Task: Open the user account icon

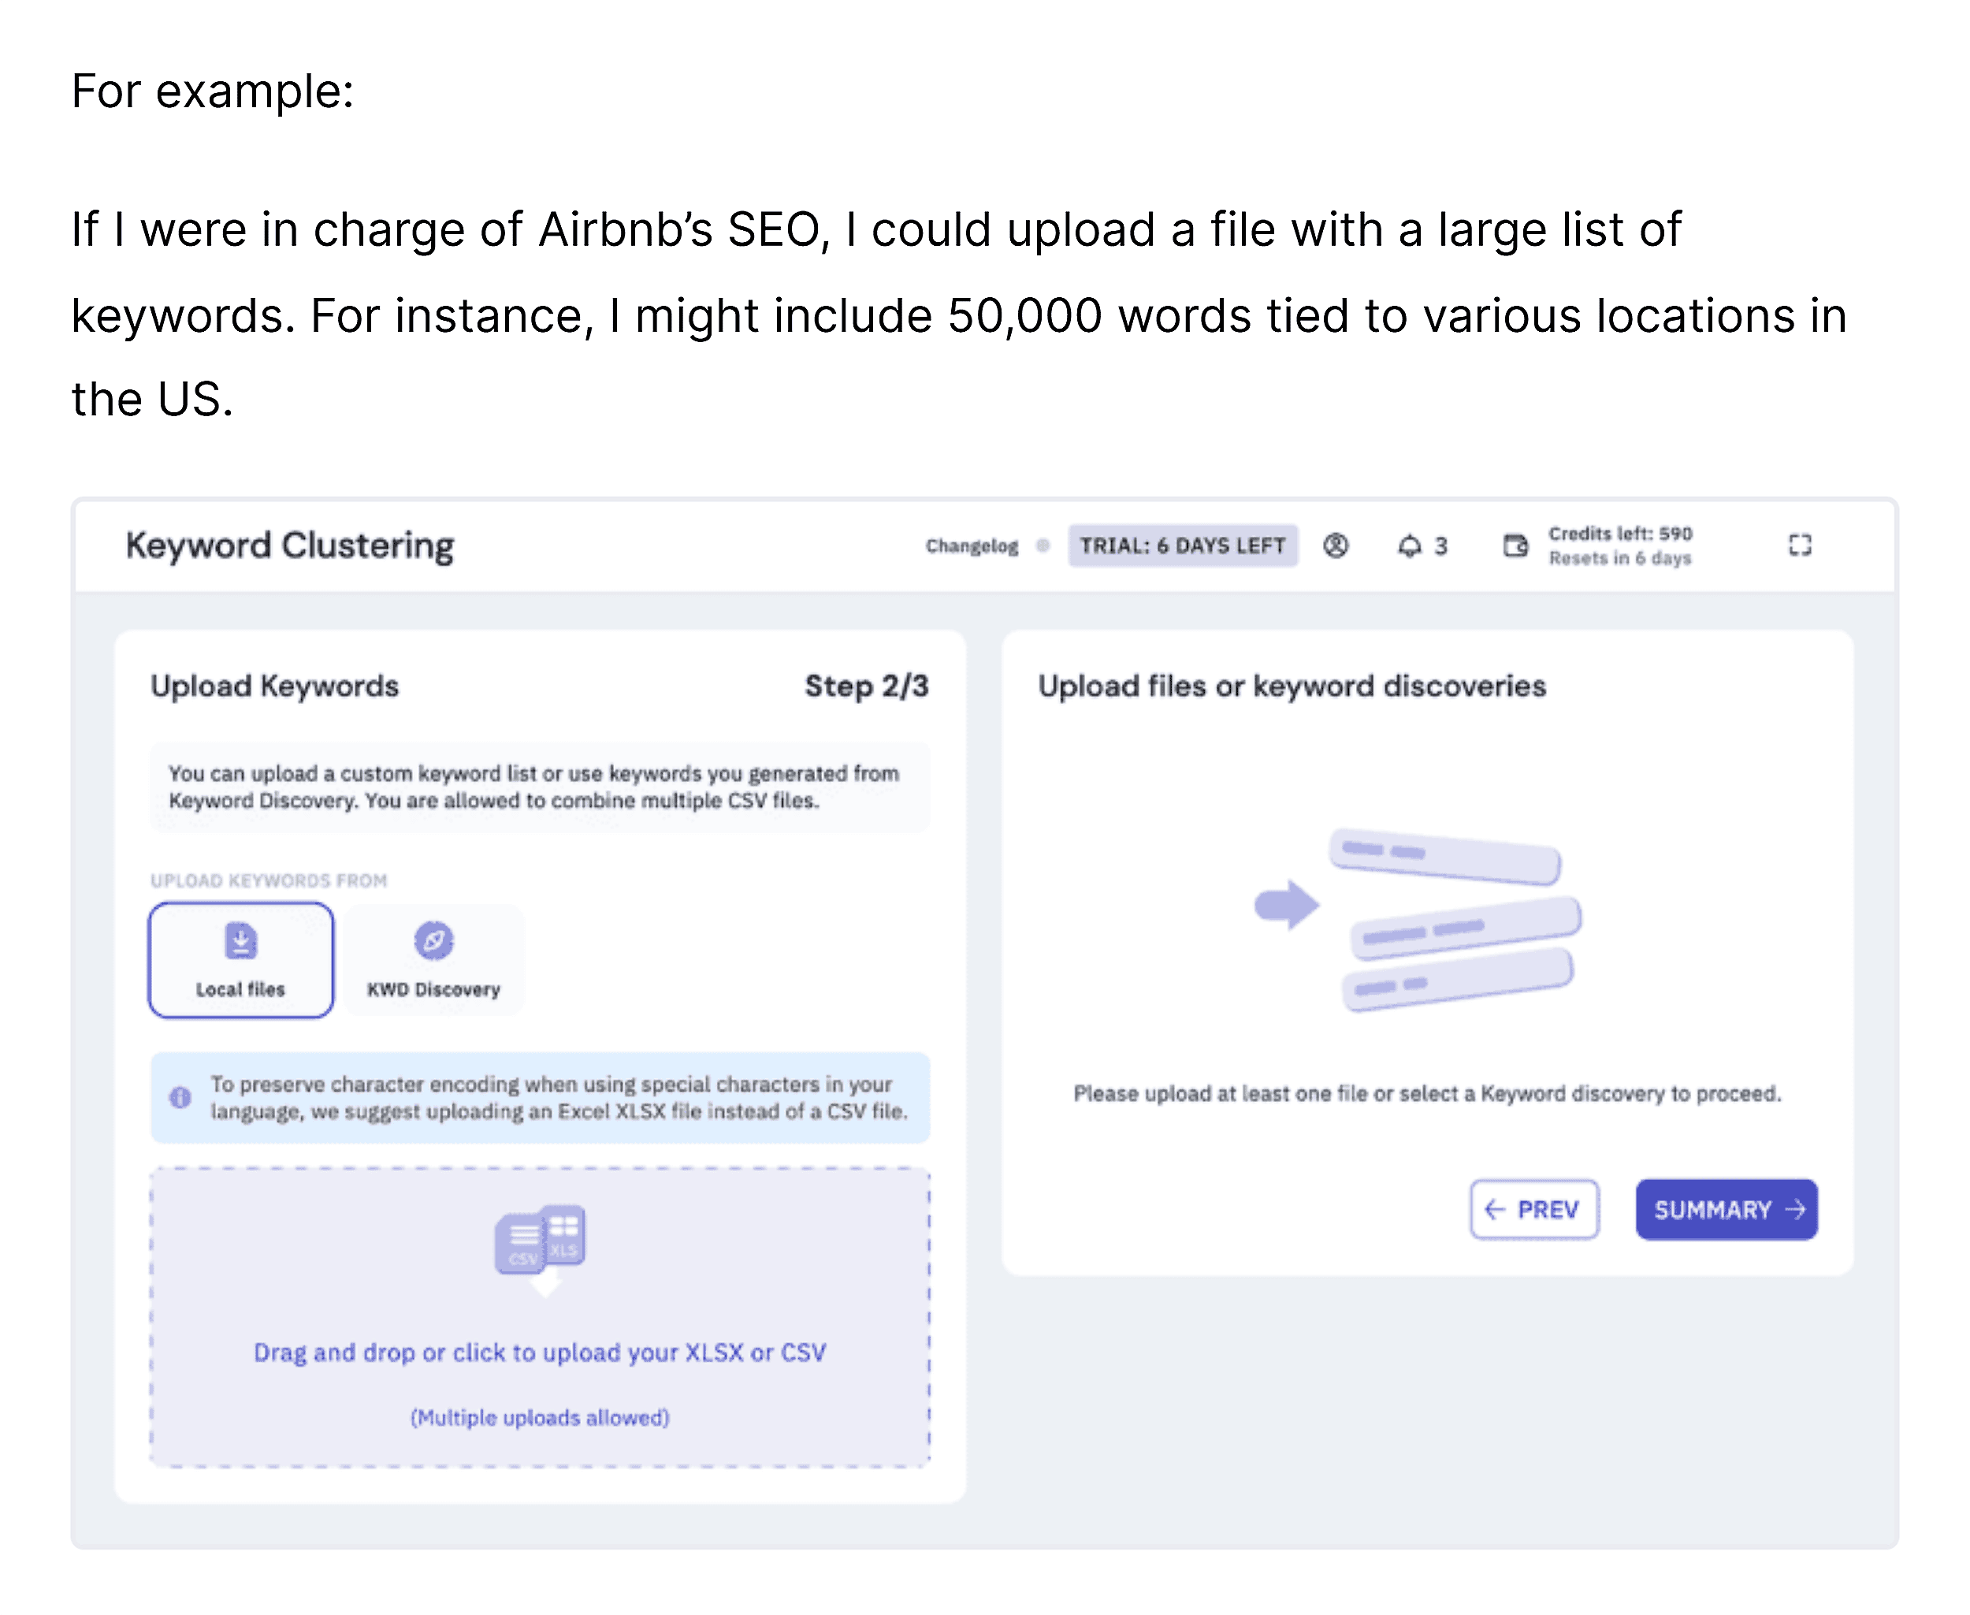Action: [x=1336, y=546]
